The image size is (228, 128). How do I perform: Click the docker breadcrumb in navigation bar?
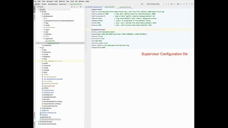(x=44, y=4)
